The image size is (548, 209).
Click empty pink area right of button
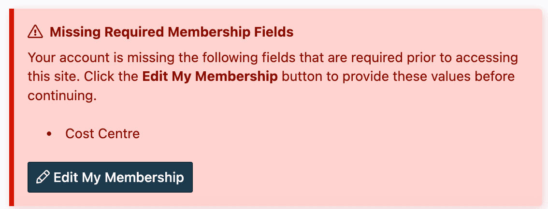pyautogui.click(x=362, y=177)
